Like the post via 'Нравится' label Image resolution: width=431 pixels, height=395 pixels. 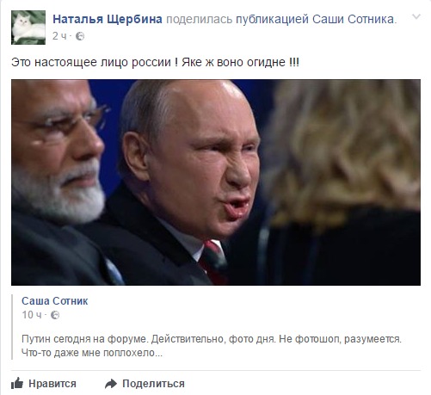click(x=52, y=384)
